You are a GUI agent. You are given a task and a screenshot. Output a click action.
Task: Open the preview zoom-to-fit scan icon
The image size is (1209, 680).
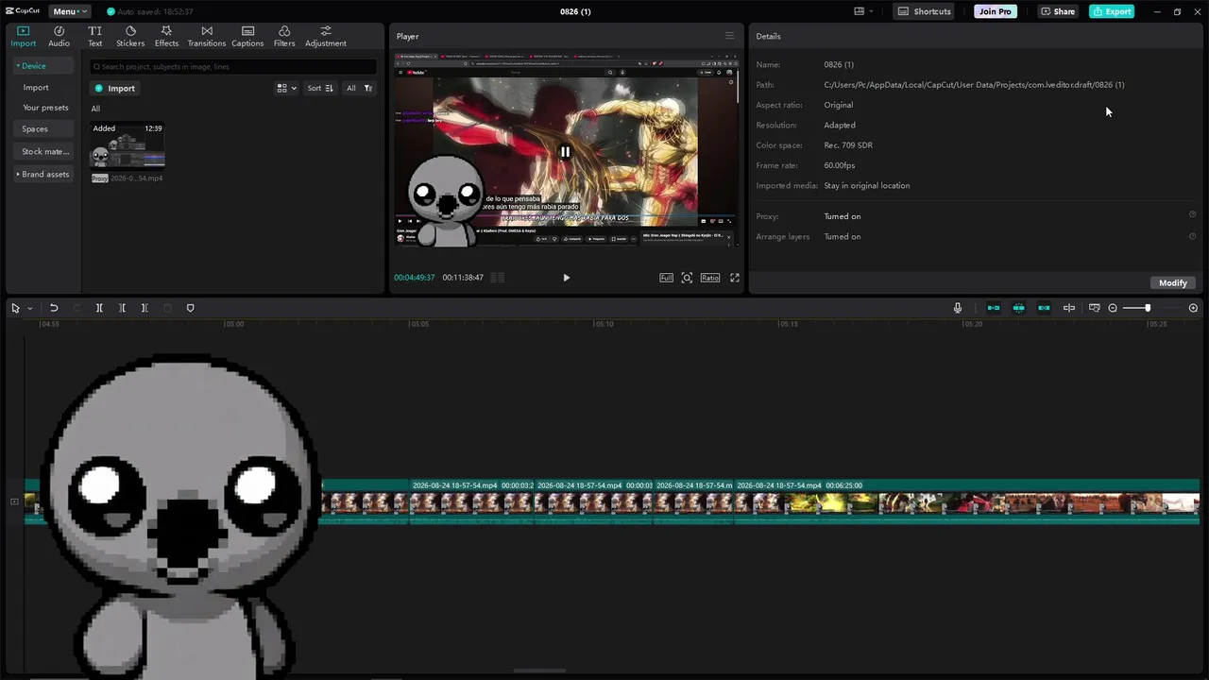(687, 278)
